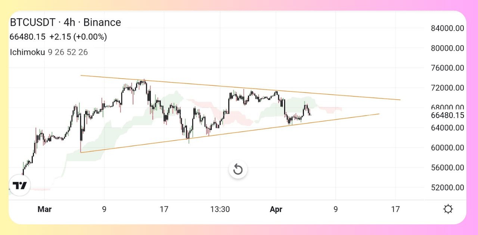Click the last price value 66480.15 in legend

(28, 37)
